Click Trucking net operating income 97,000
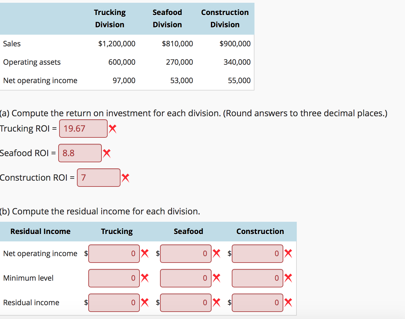Viewport: 405px width, 319px height. click(x=124, y=81)
